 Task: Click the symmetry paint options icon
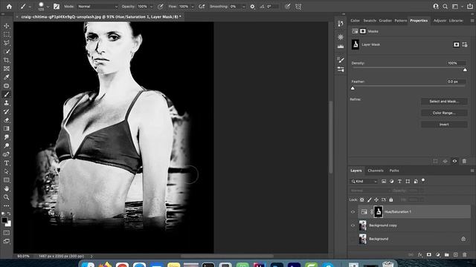(298, 7)
